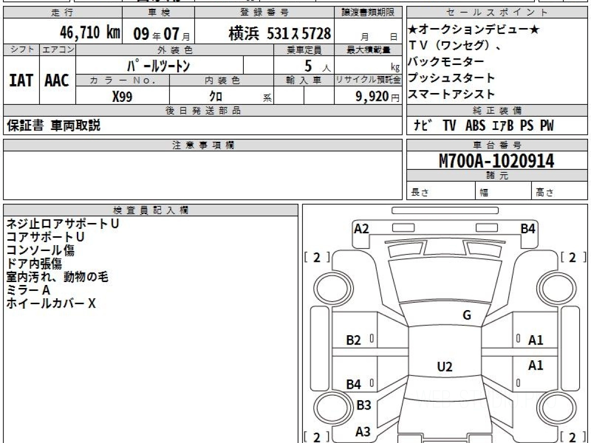
Task: Select the A3 mark on car diagram
Action: coord(363,432)
